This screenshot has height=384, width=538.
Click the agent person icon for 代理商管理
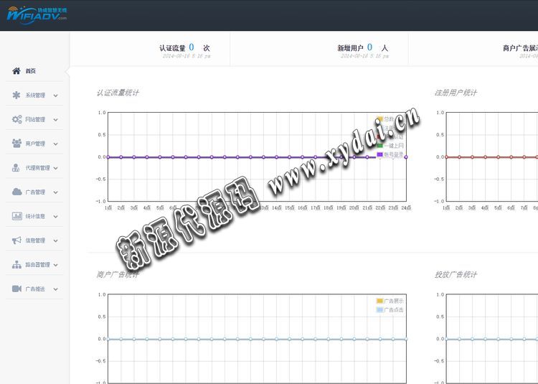pyautogui.click(x=16, y=168)
